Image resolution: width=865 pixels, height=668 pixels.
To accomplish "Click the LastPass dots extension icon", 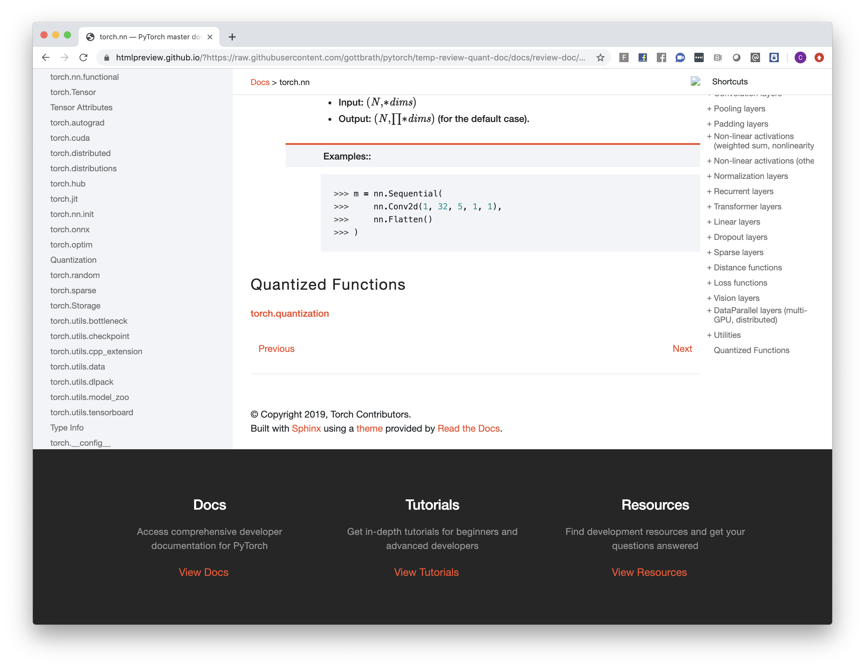I will tap(699, 58).
